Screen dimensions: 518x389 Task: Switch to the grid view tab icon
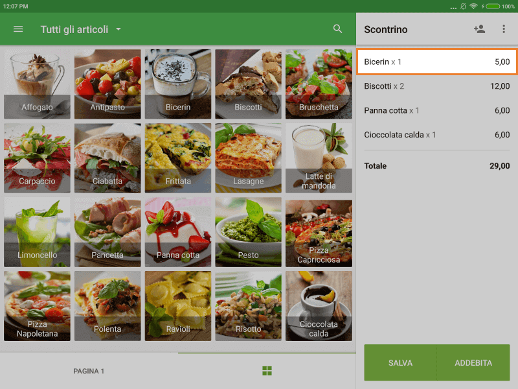point(267,371)
